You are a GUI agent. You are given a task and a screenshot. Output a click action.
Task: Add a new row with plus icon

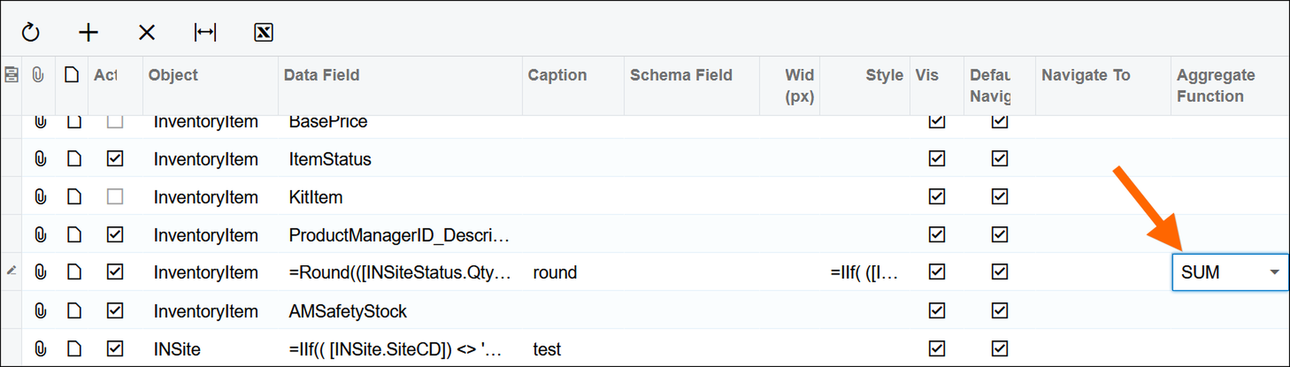89,33
